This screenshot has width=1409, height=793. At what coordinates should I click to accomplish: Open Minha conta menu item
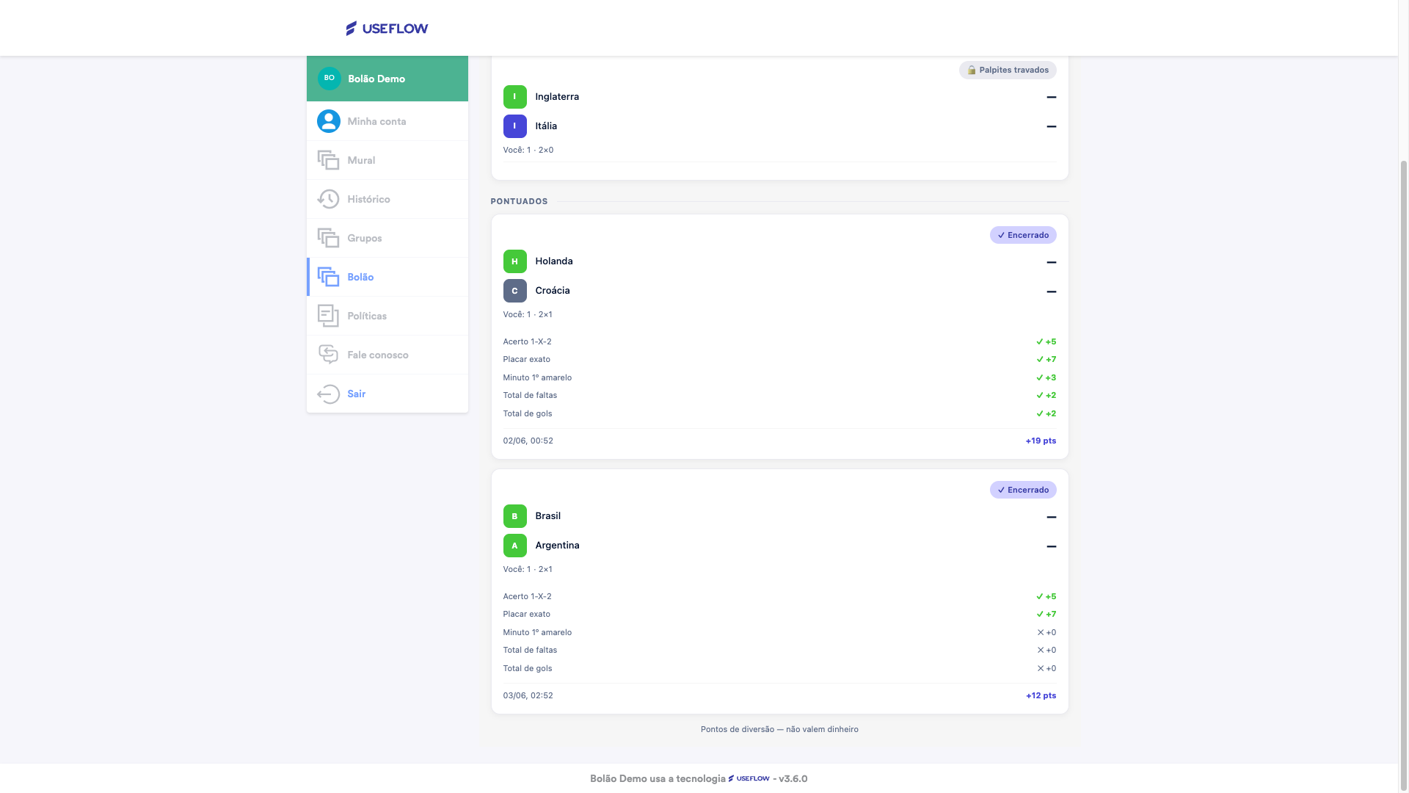[x=387, y=121]
